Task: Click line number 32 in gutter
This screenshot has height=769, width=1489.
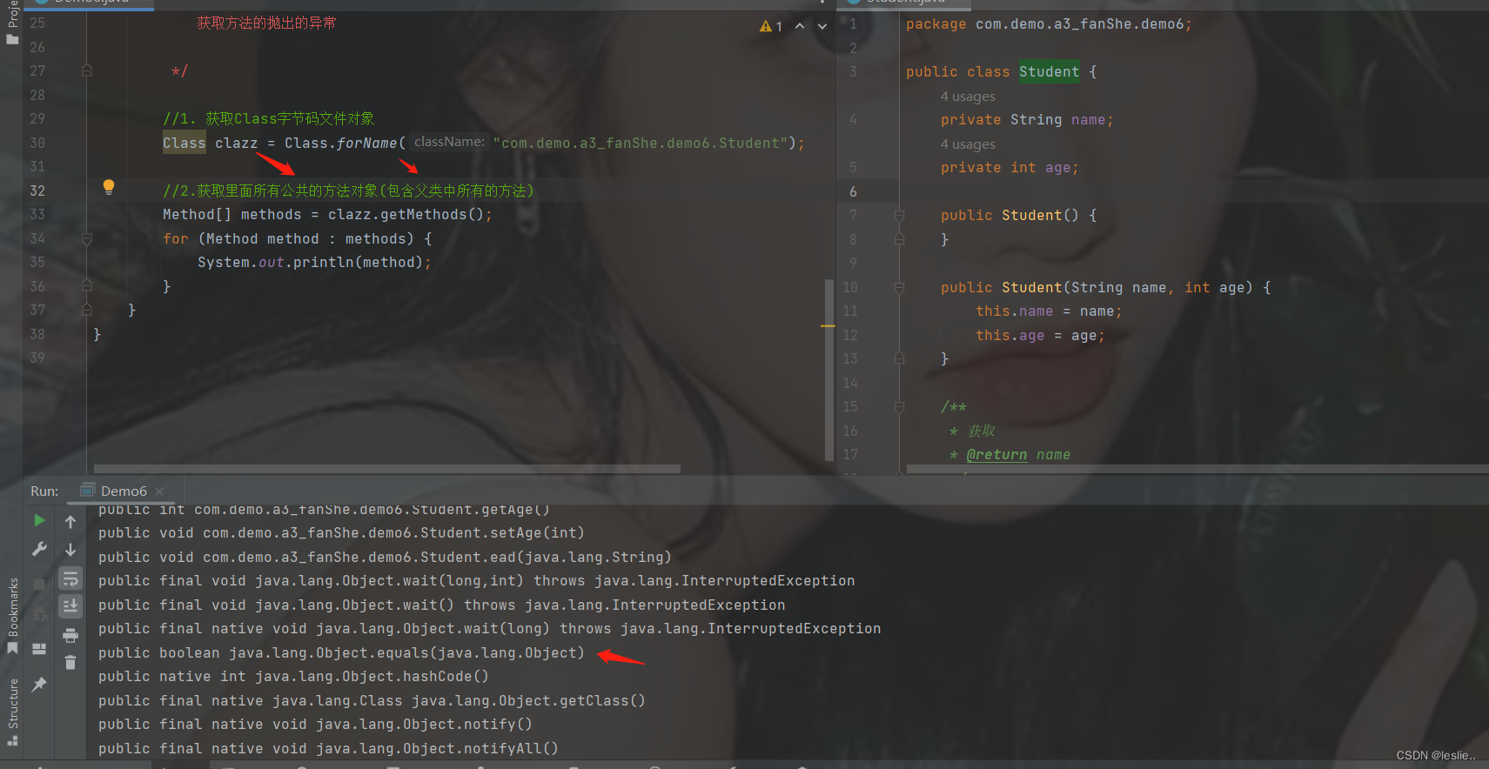Action: [x=37, y=191]
